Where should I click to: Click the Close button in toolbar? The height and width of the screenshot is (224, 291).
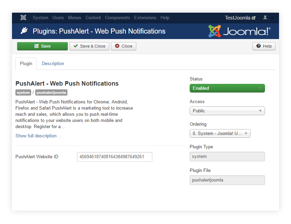[124, 46]
